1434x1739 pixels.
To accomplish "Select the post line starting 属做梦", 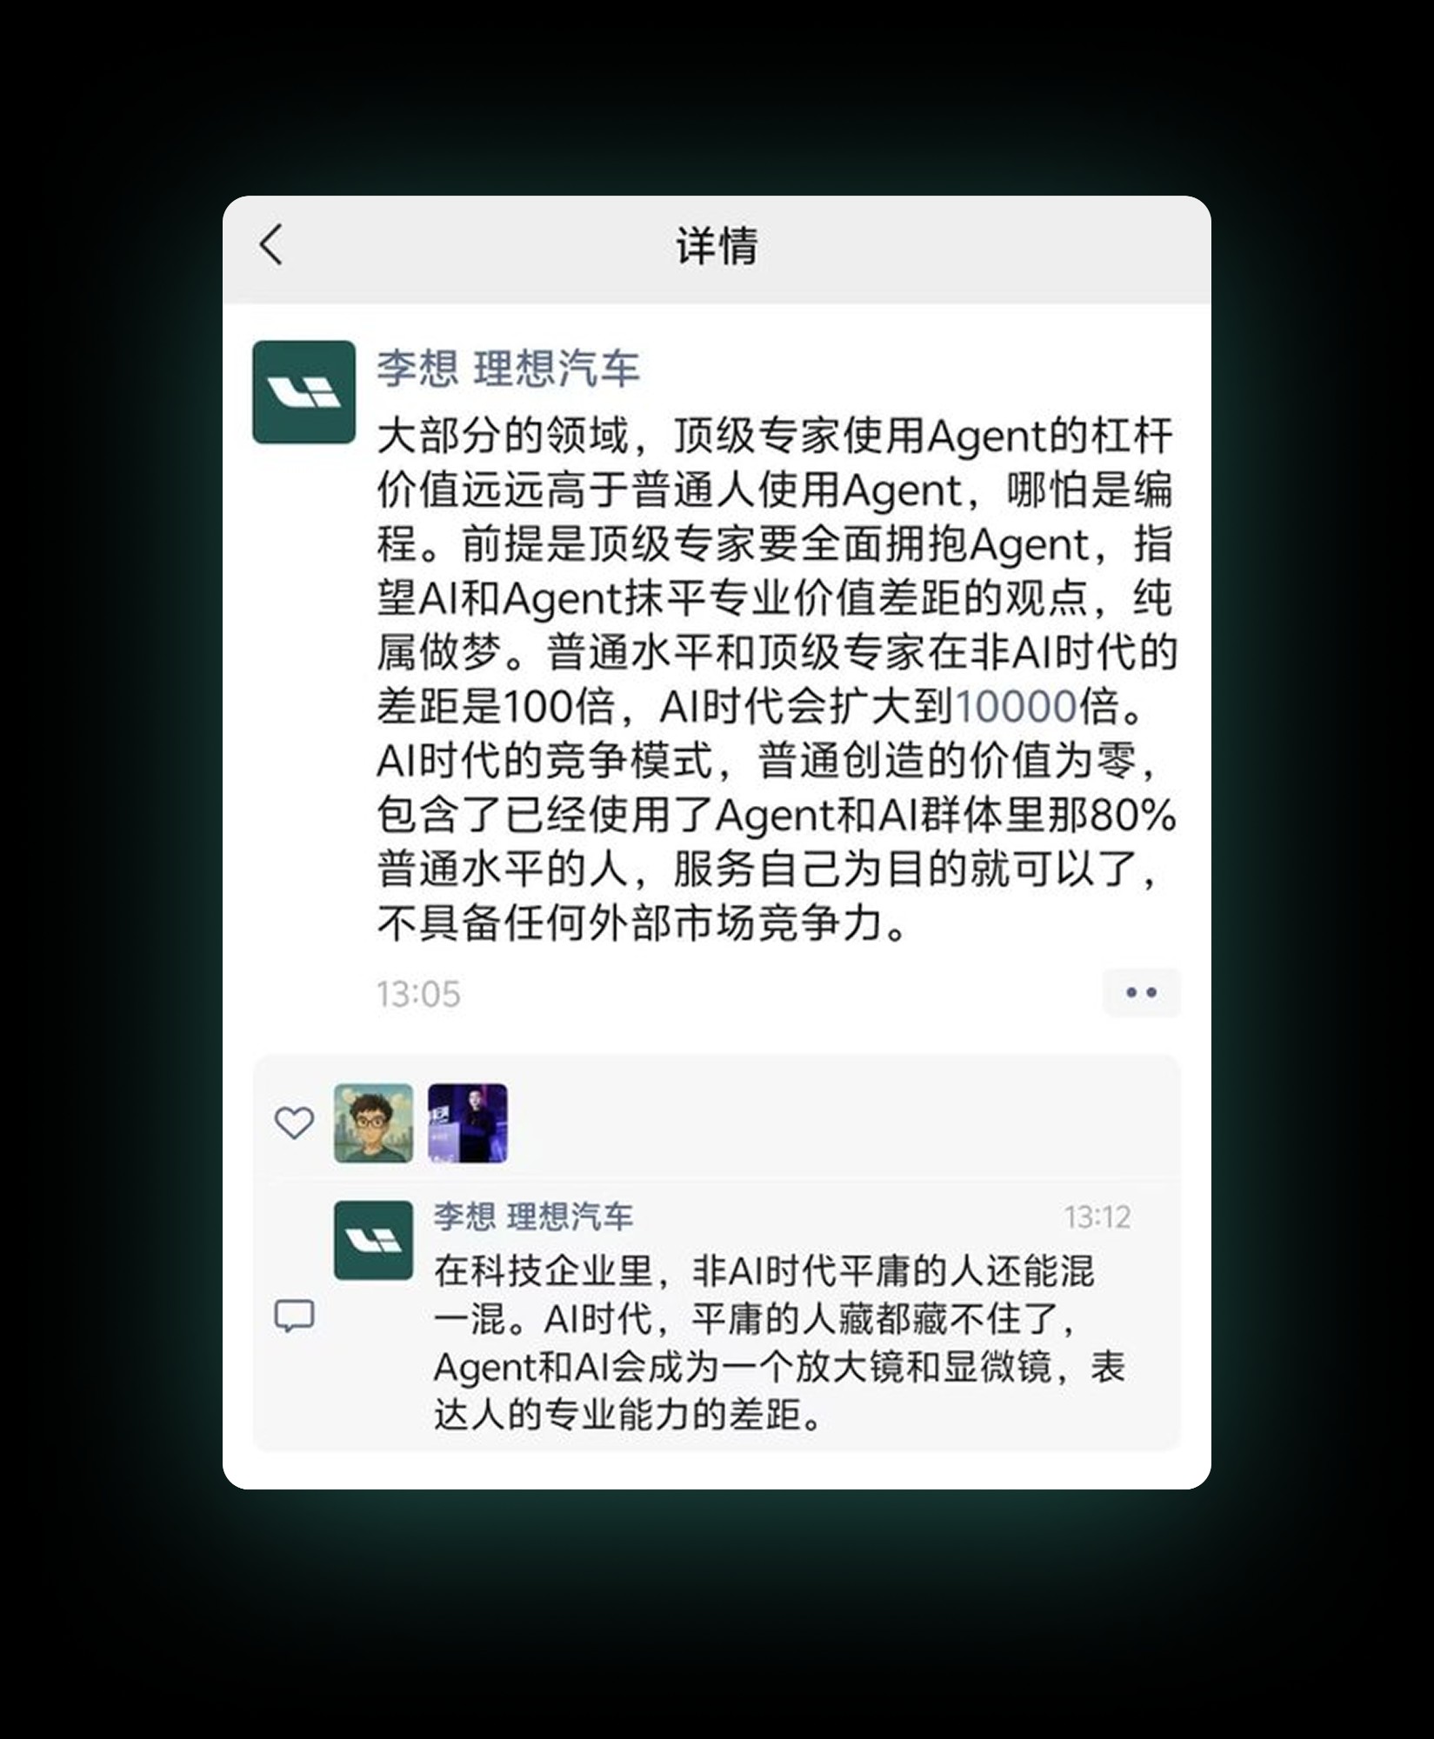I will coord(777,652).
